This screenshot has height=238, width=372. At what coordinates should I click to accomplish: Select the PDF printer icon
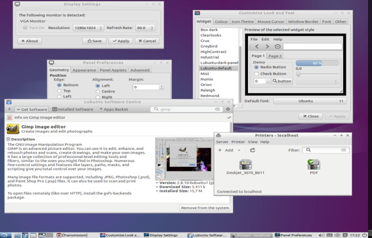click(x=314, y=164)
